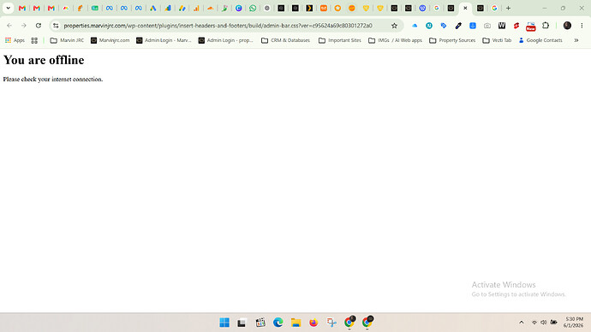Open the Admin Login - Marv... bookmark
Image resolution: width=591 pixels, height=332 pixels.
(x=164, y=40)
